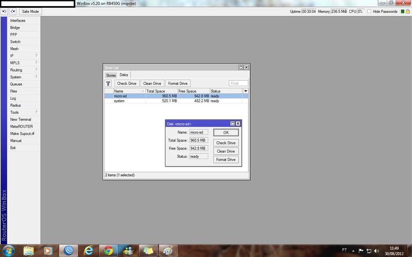
Task: Sort by Status column header
Action: click(x=226, y=91)
